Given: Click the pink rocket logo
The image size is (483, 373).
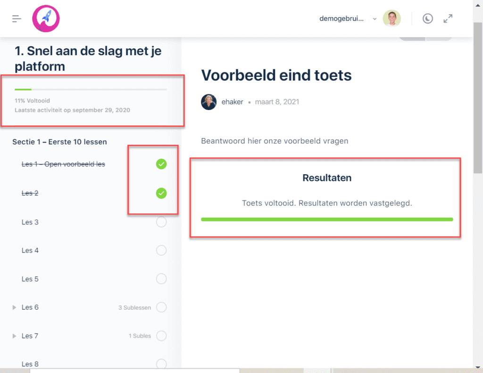Looking at the screenshot, I should (x=46, y=18).
